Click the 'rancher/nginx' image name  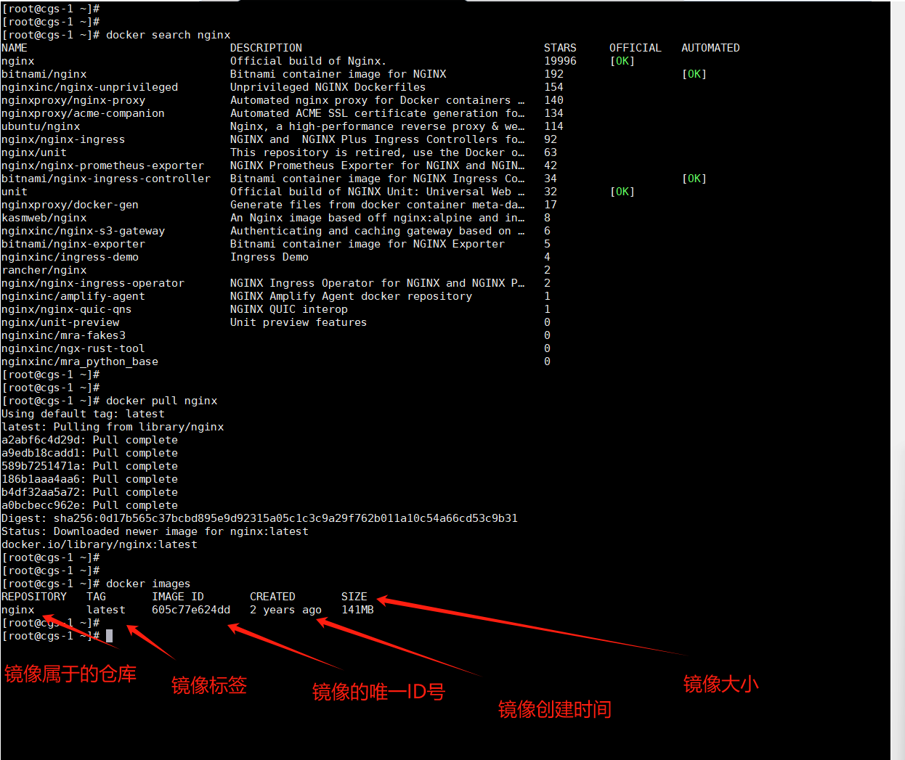click(x=44, y=270)
